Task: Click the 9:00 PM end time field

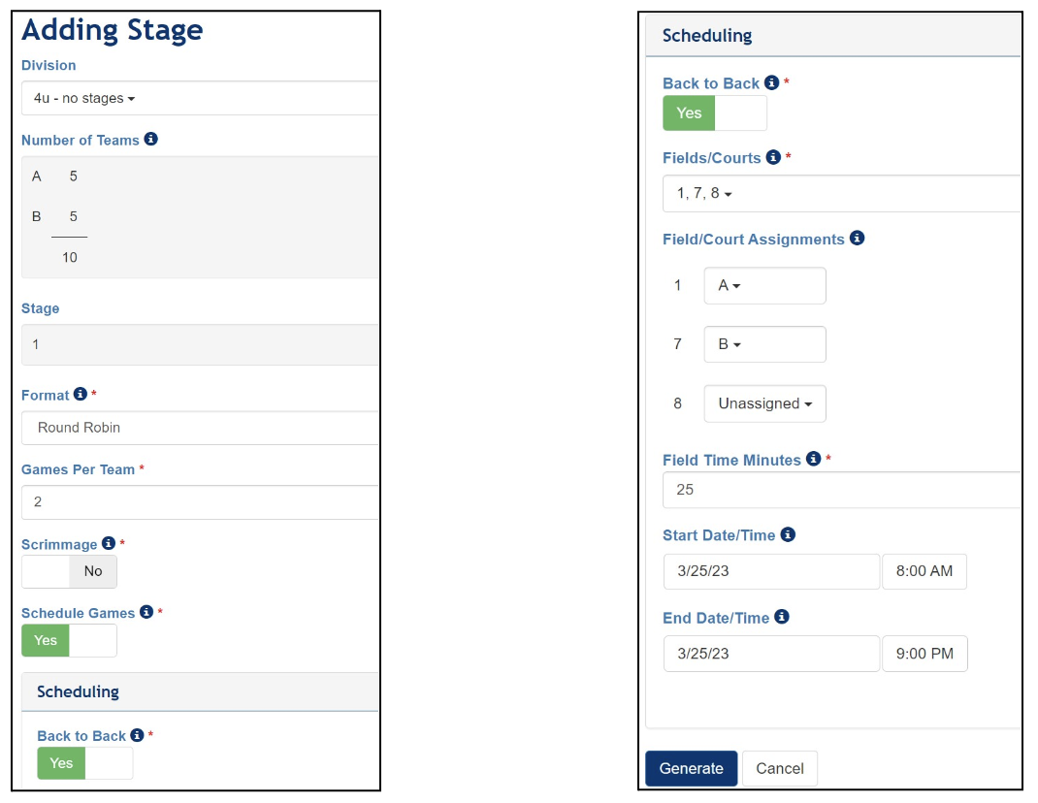Action: [x=924, y=654]
